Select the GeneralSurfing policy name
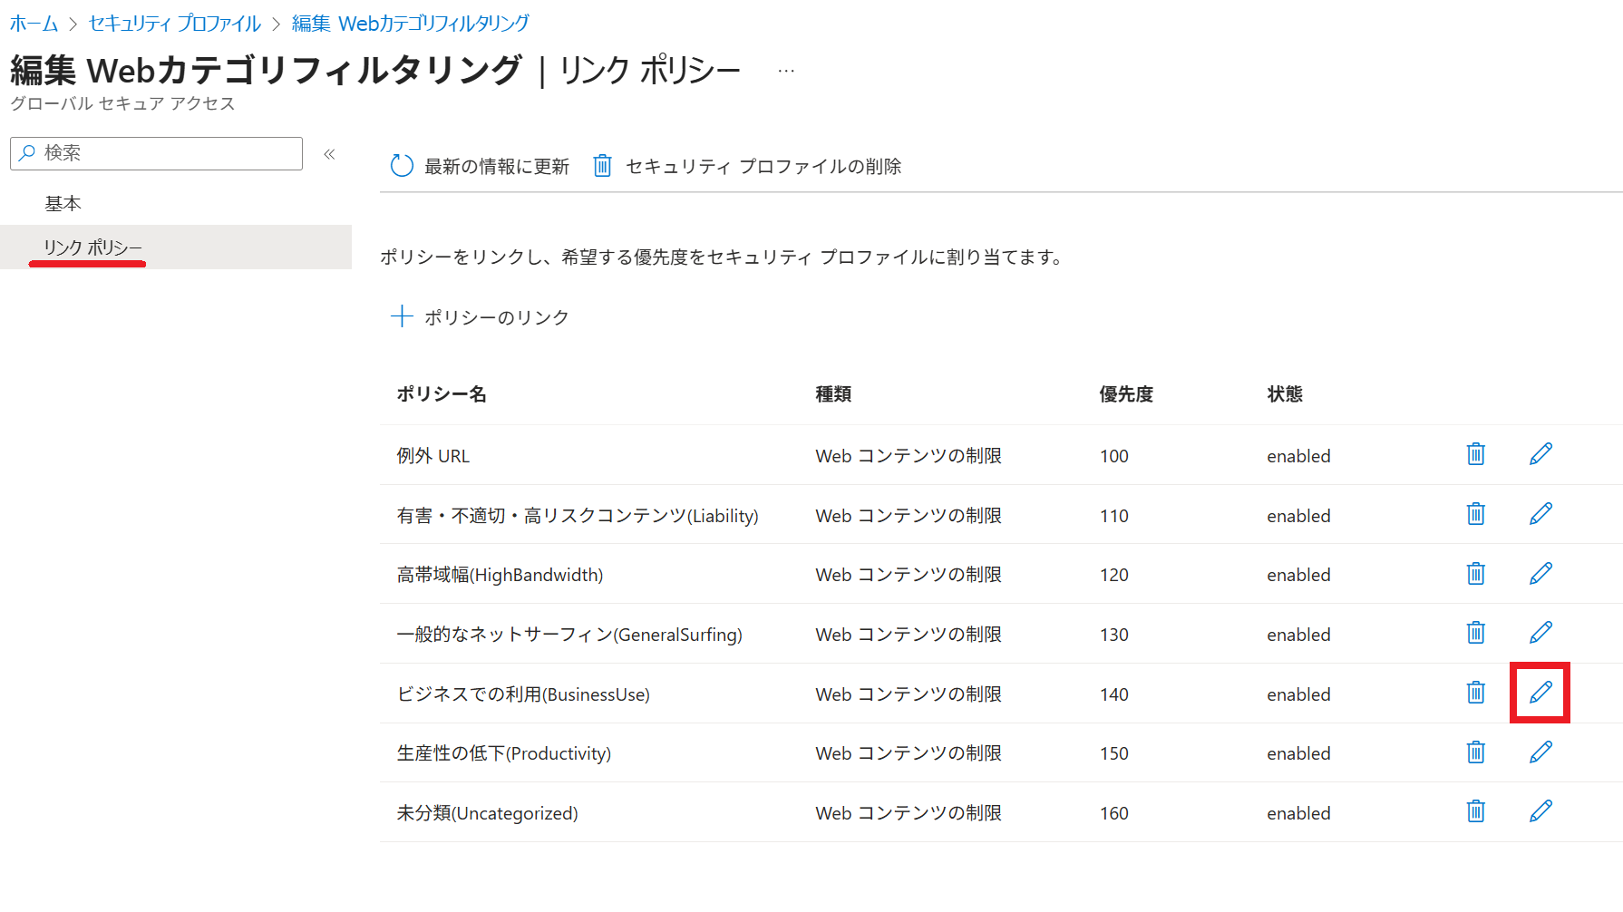This screenshot has width=1623, height=912. point(569,635)
